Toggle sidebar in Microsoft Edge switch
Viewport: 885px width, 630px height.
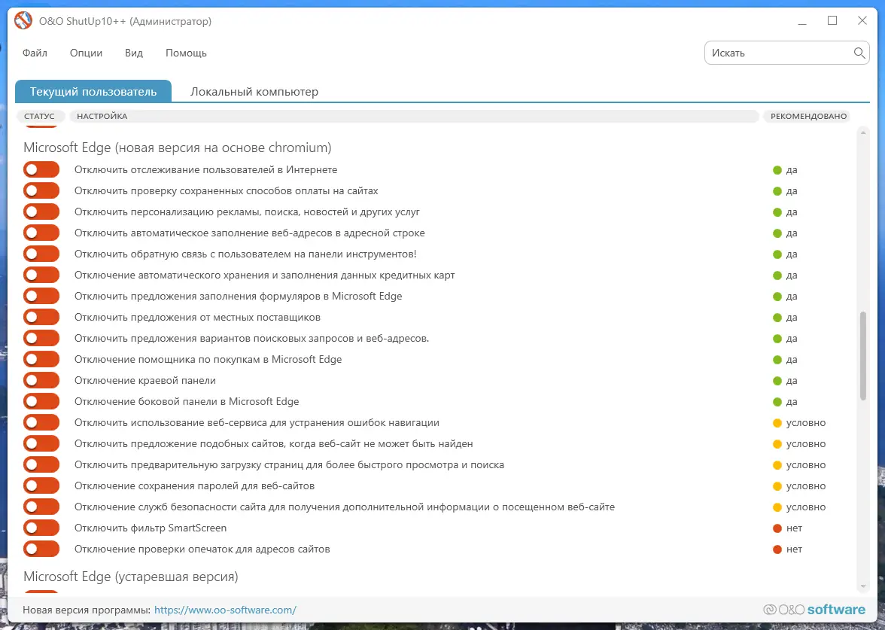41,401
